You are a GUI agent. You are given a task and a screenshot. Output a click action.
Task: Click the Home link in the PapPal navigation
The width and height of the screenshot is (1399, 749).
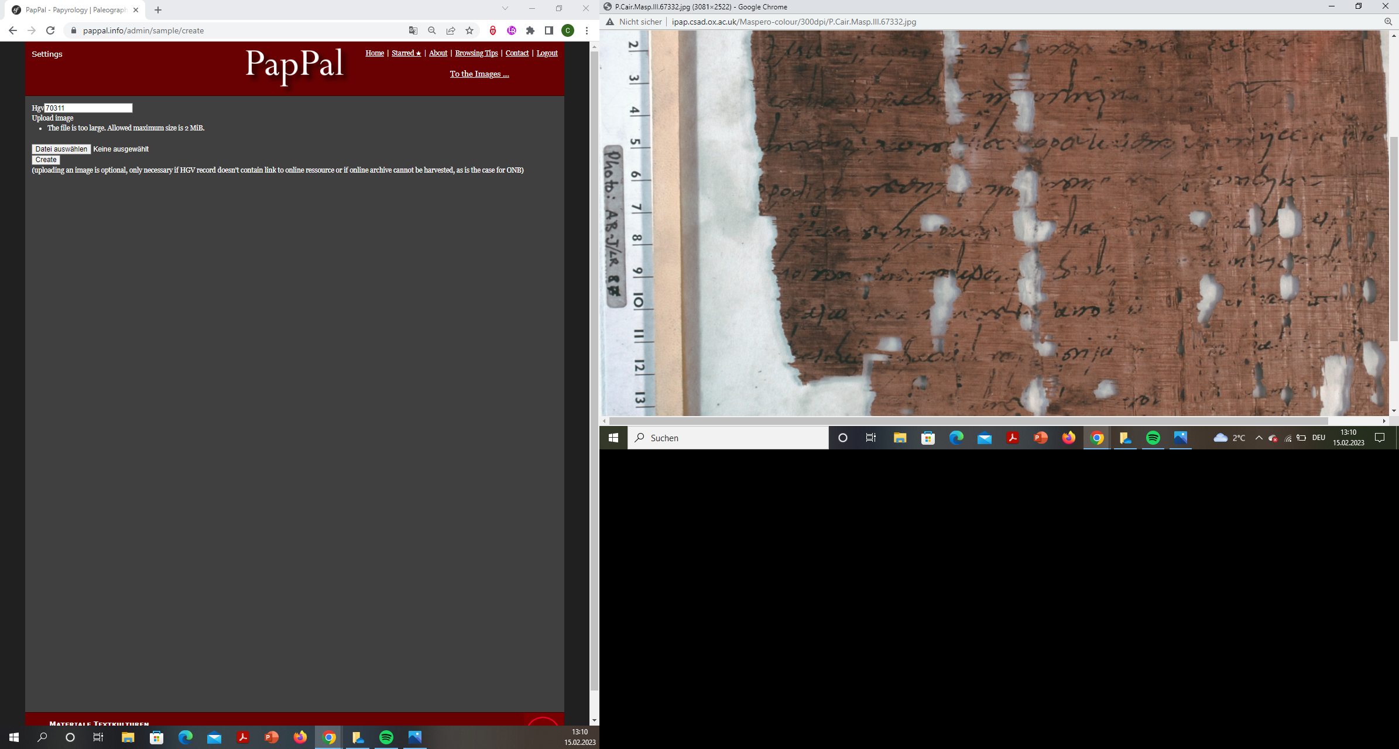tap(375, 53)
